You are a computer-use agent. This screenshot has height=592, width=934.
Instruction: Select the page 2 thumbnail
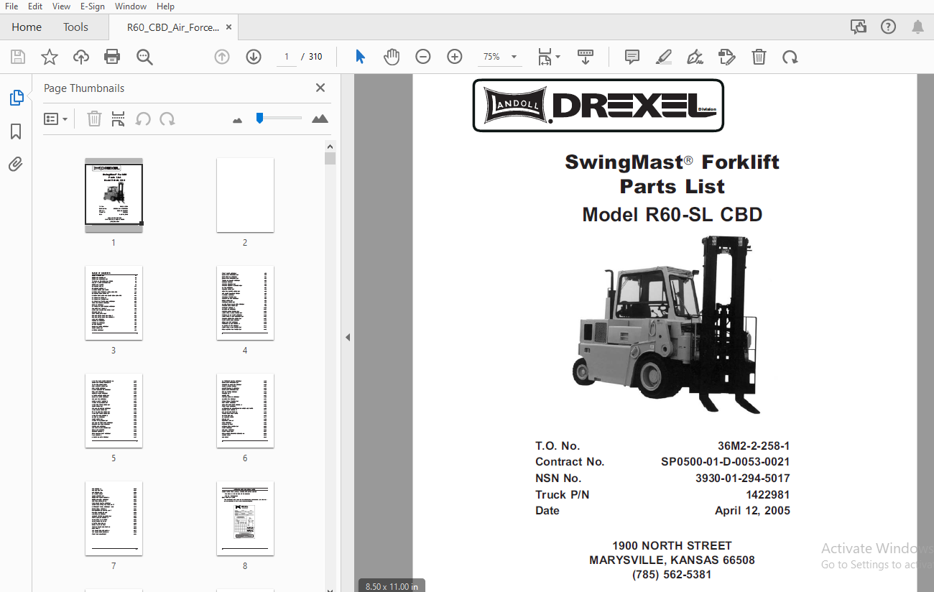[x=245, y=195]
